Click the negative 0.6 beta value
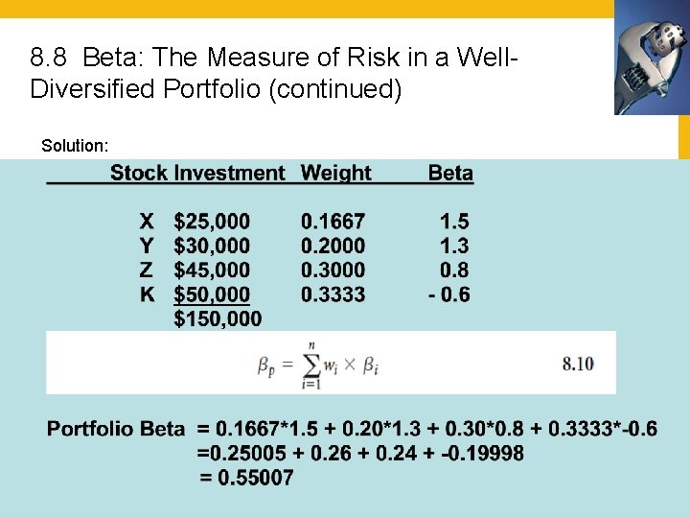This screenshot has width=690, height=518. [x=448, y=294]
